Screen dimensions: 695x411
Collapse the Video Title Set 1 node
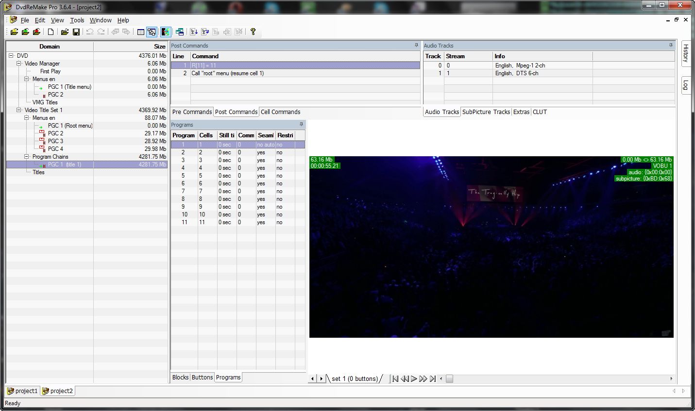19,110
